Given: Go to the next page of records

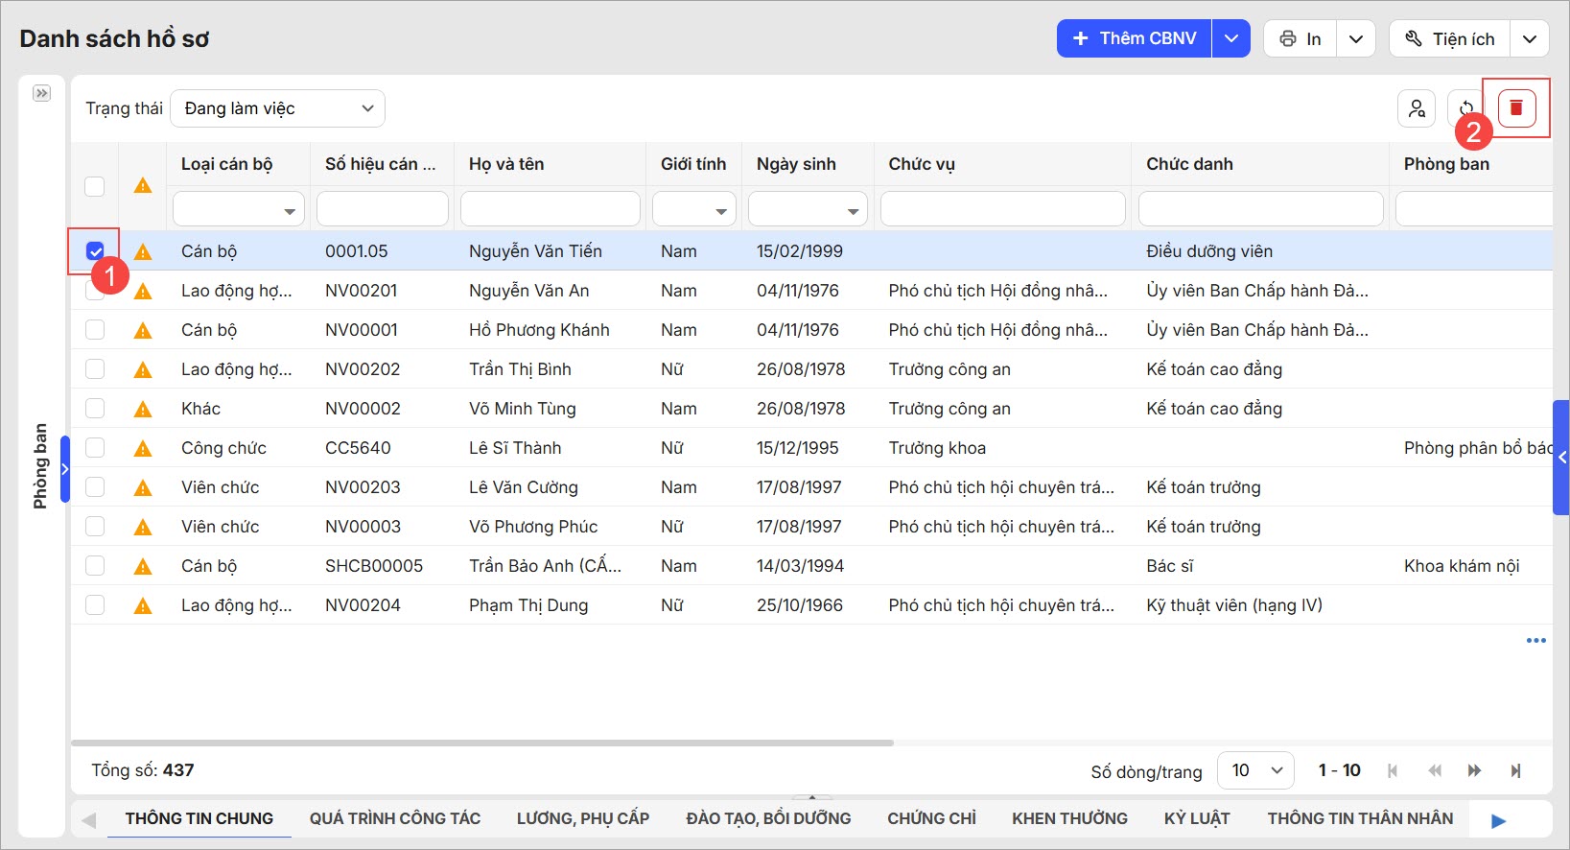Looking at the screenshot, I should (x=1474, y=770).
